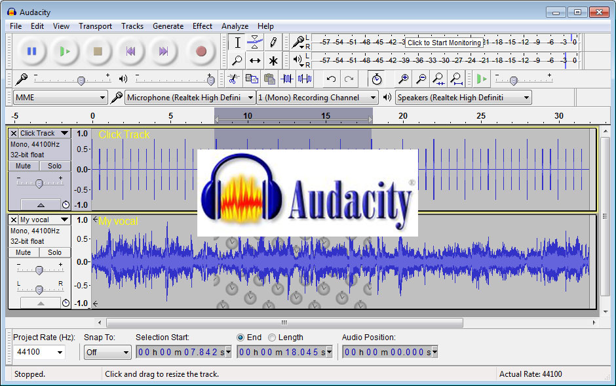This screenshot has height=386, width=616.
Task: Mute the My vocal track
Action: pyautogui.click(x=23, y=252)
